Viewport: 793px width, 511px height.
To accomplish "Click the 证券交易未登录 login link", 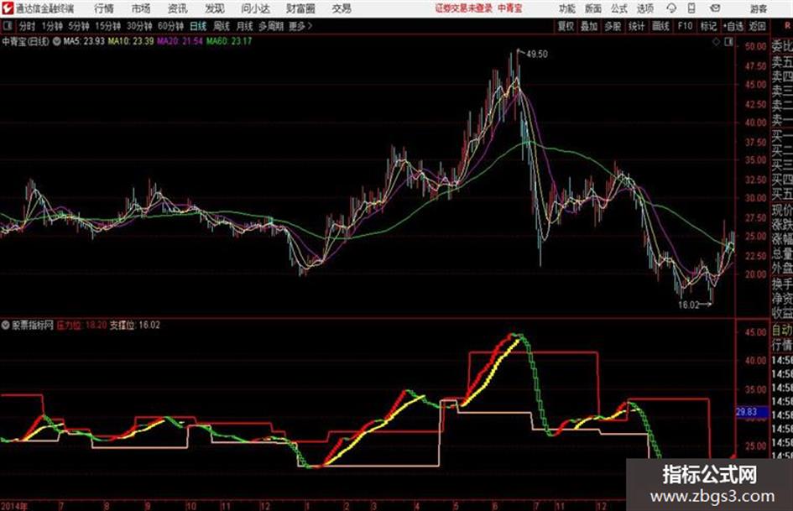I will (x=463, y=8).
